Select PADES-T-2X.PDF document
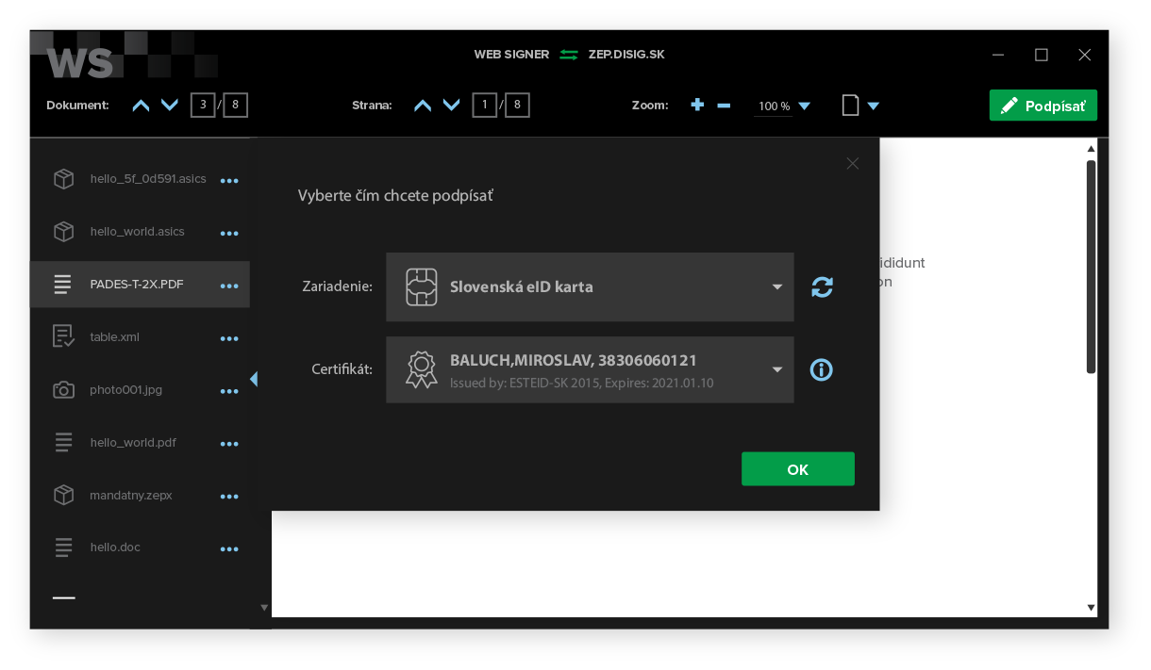The image size is (1151, 670). tap(140, 285)
